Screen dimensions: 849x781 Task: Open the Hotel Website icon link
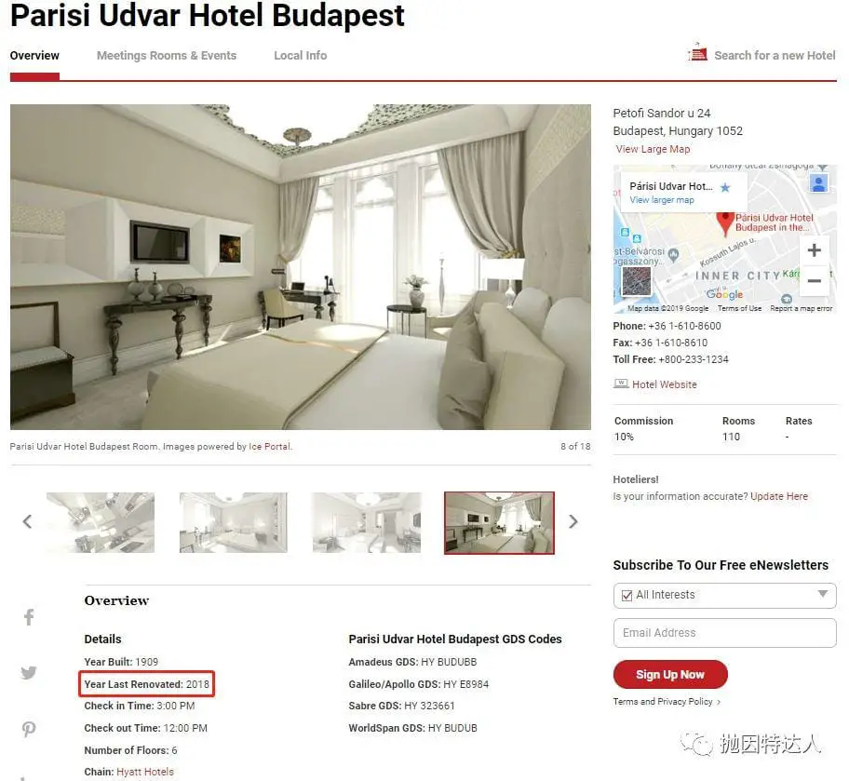click(621, 384)
